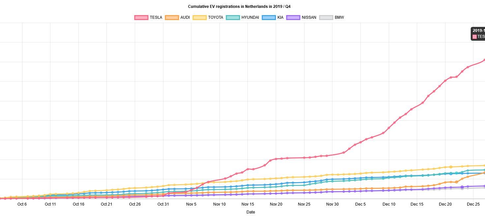
Task: Click the blue KIA legend color box
Action: (269, 17)
